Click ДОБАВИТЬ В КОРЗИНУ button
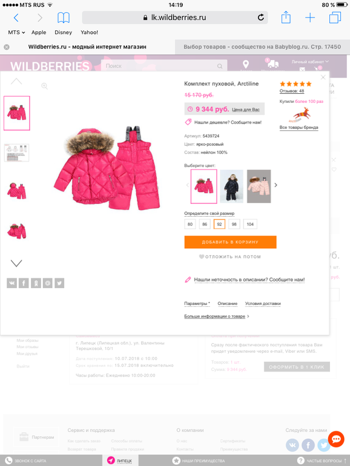 click(231, 242)
